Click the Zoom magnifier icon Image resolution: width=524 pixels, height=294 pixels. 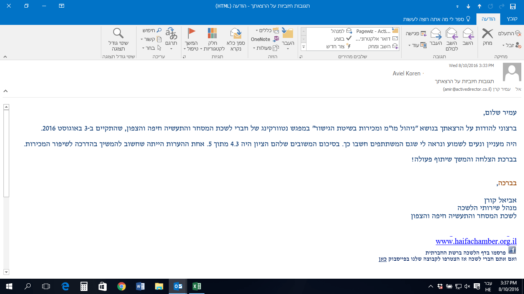pos(118,34)
